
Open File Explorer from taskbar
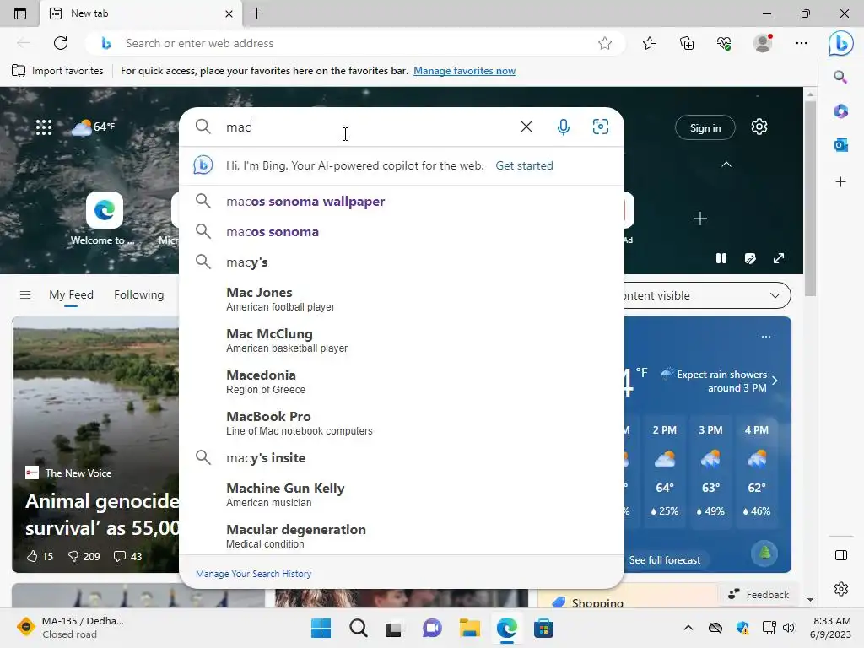[469, 628]
